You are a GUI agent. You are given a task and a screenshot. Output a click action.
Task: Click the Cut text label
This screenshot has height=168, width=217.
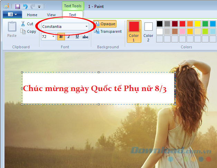point(30,24)
